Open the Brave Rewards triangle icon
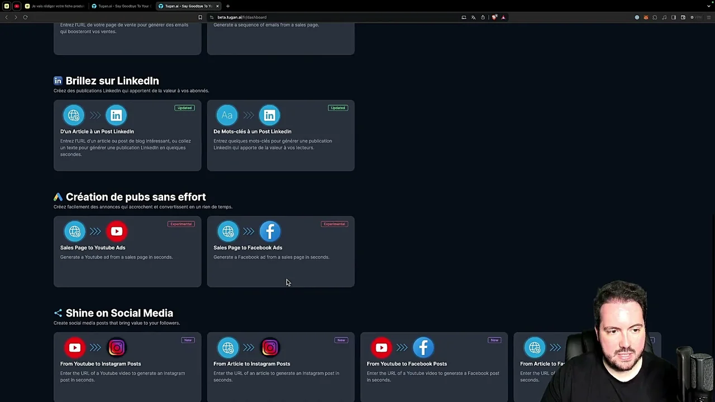715x402 pixels. point(503,17)
